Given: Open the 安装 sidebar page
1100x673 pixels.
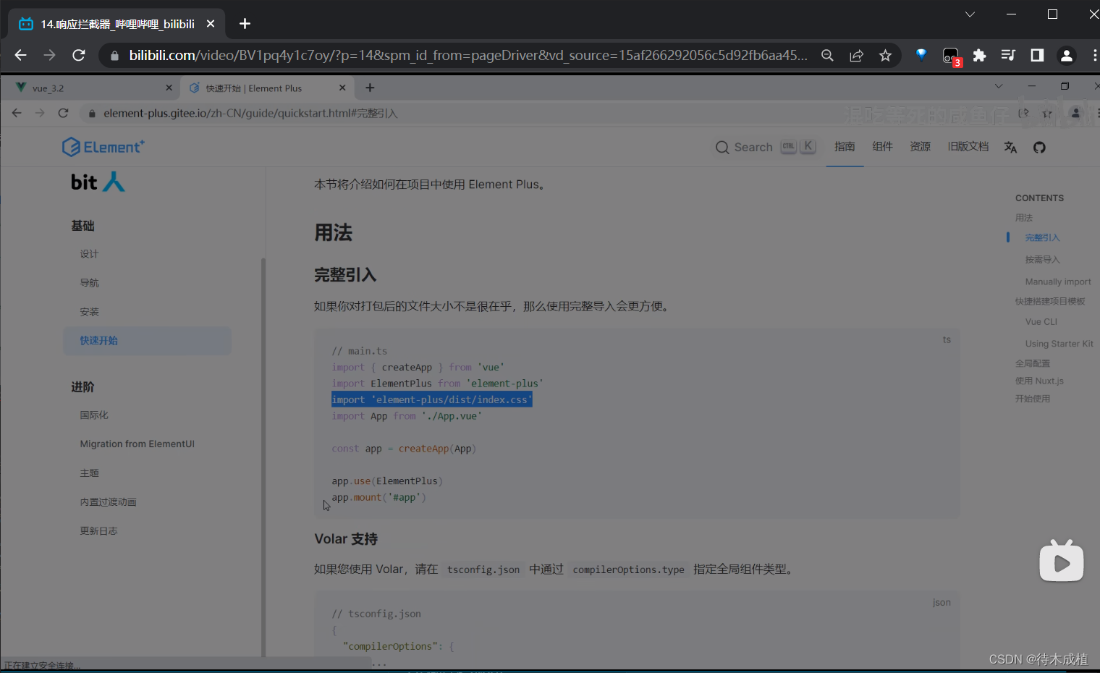Looking at the screenshot, I should coord(89,312).
